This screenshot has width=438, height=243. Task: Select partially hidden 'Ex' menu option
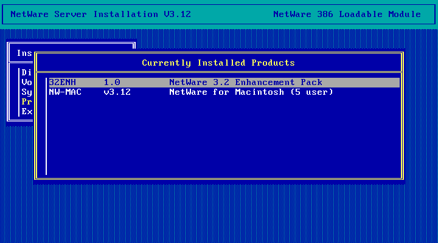27,112
